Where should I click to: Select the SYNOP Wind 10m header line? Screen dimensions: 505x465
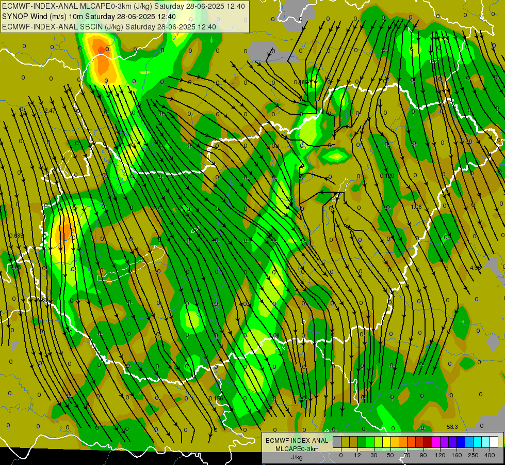tap(89, 17)
